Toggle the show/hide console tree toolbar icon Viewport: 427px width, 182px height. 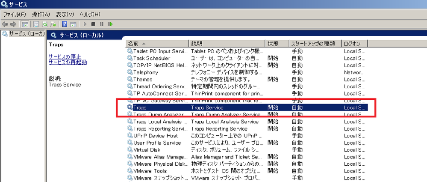pyautogui.click(x=25, y=24)
